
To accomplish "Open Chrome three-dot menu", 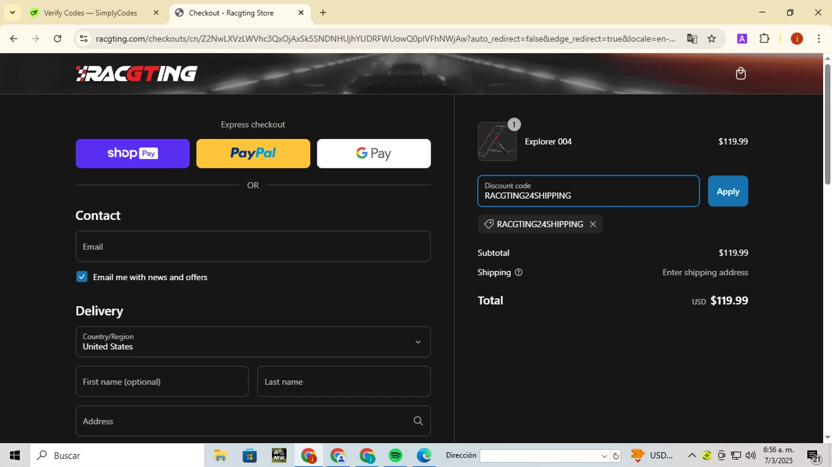I will click(819, 39).
